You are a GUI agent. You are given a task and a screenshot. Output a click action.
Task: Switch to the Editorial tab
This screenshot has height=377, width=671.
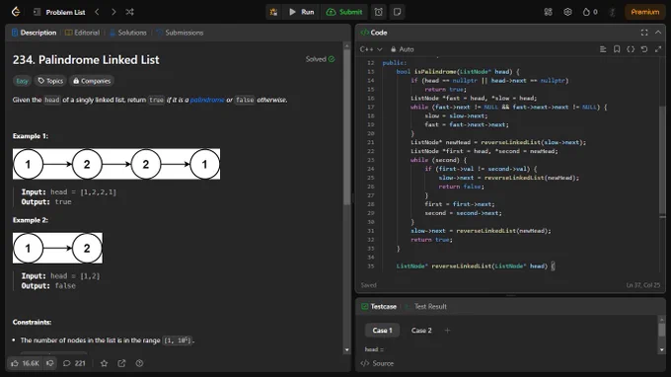point(82,33)
